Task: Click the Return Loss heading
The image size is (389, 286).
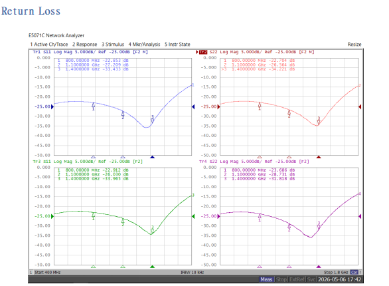Action: click(x=31, y=11)
